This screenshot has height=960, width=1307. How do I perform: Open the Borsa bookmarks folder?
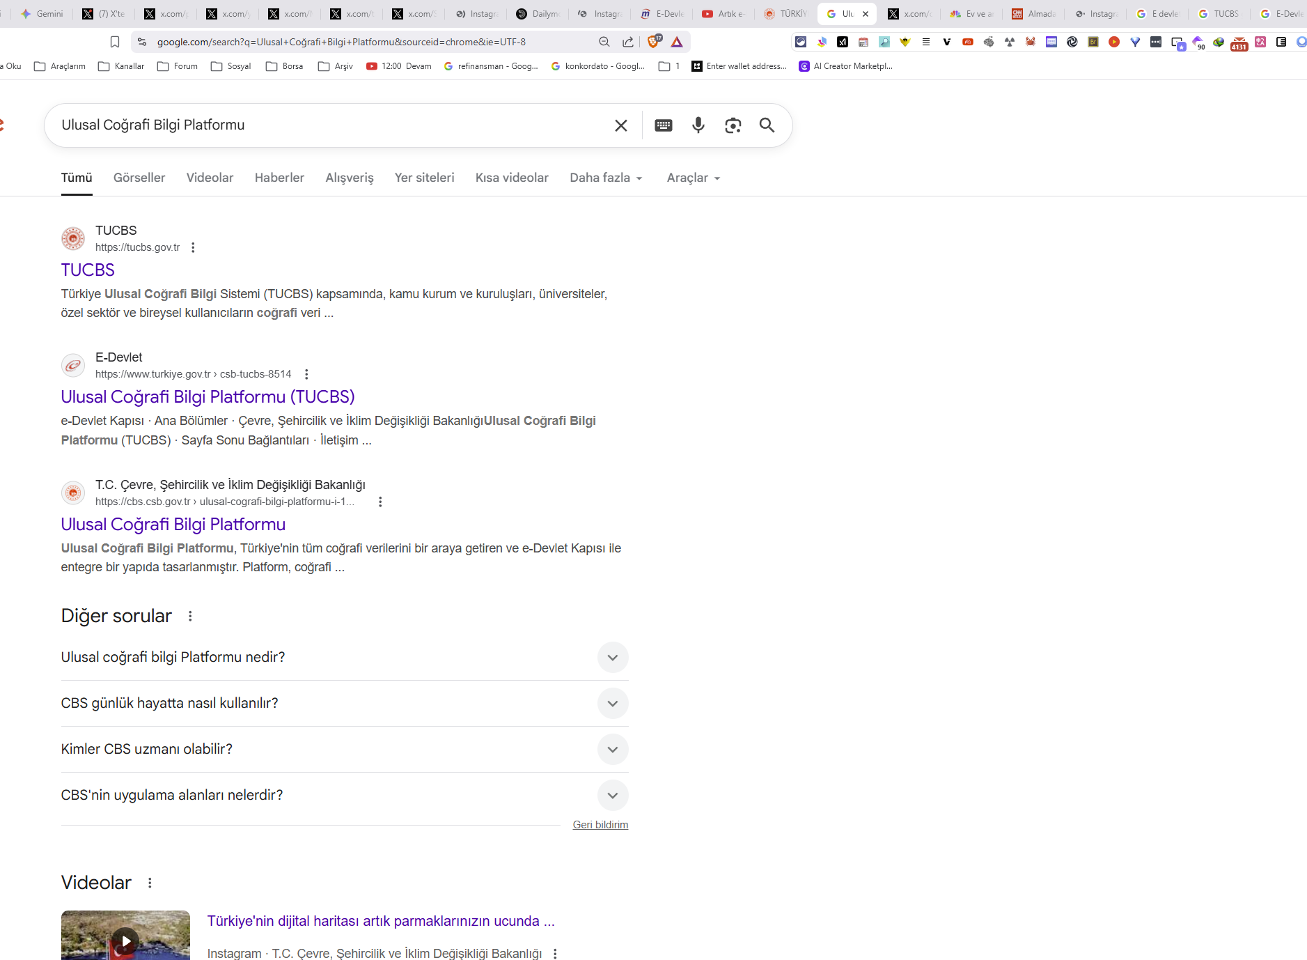(x=284, y=66)
